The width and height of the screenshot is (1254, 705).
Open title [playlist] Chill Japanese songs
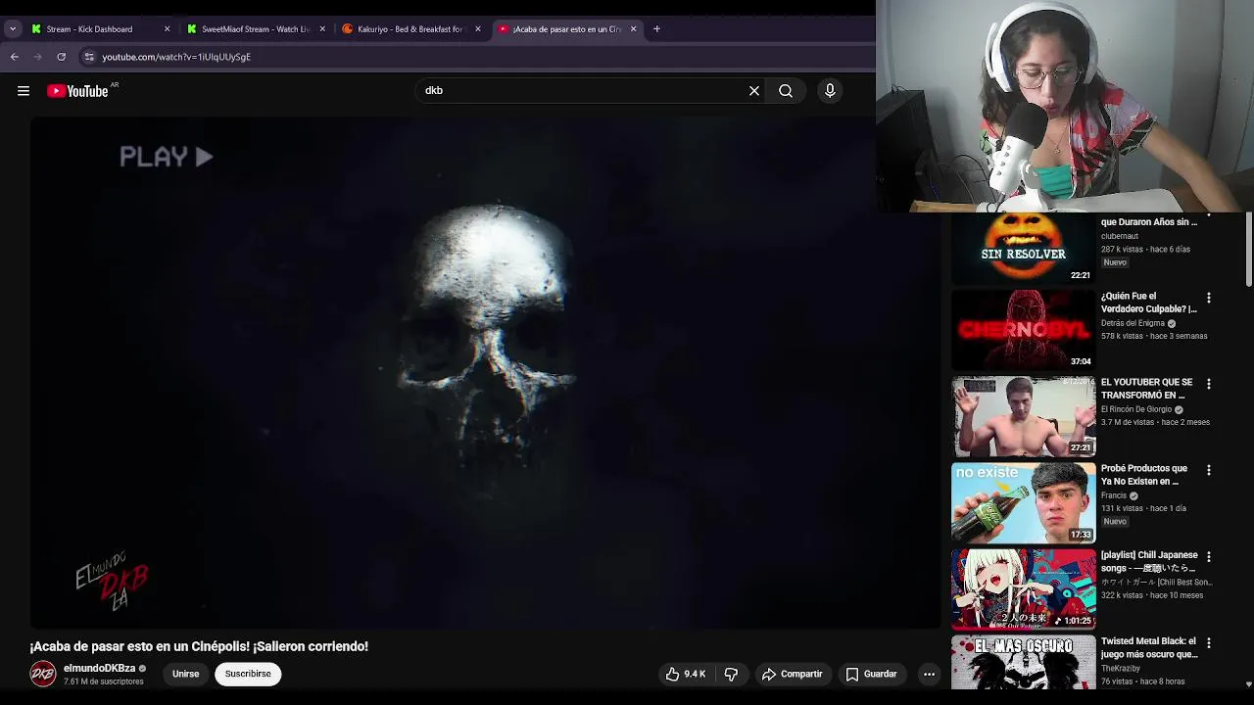coord(1149,561)
